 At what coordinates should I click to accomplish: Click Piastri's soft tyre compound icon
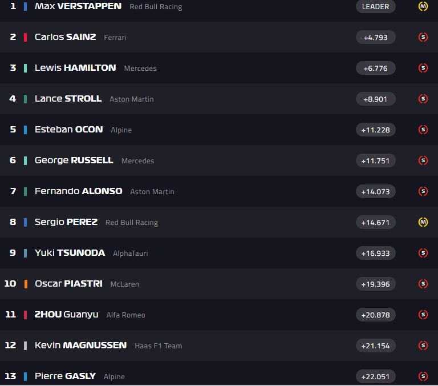pyautogui.click(x=423, y=284)
